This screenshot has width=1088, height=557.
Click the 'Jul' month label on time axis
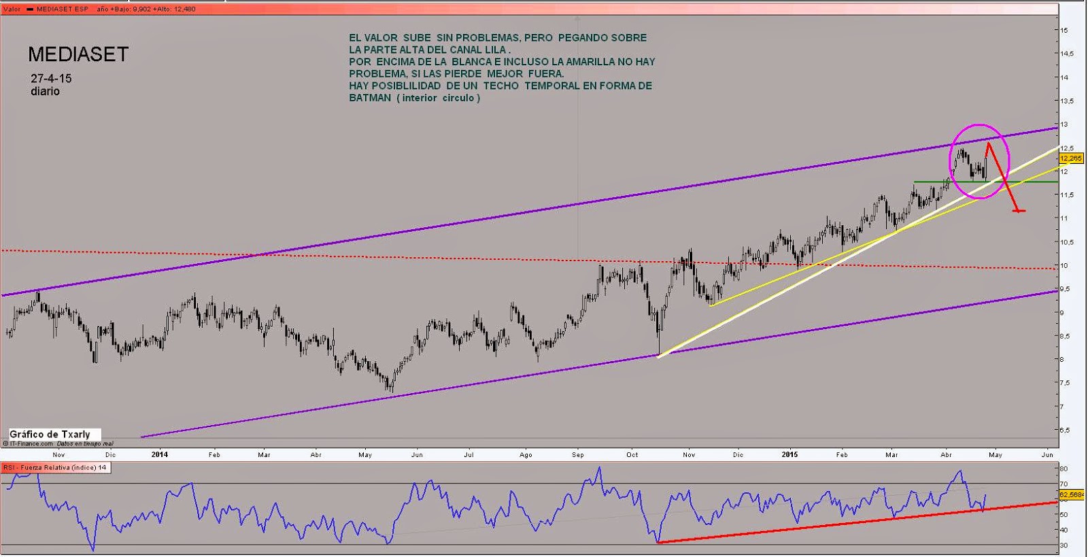pyautogui.click(x=469, y=454)
